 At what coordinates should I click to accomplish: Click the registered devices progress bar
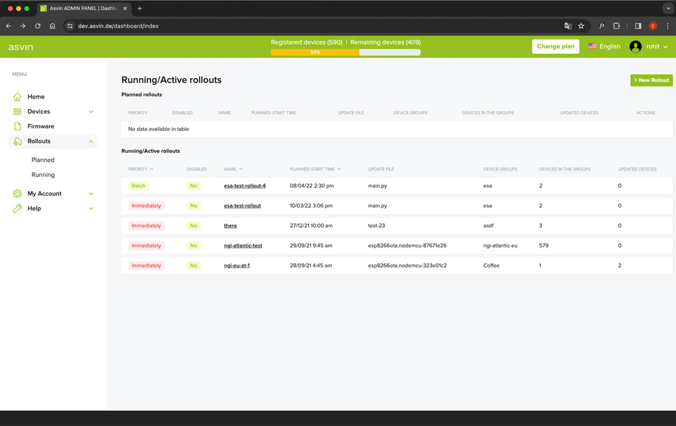click(346, 52)
